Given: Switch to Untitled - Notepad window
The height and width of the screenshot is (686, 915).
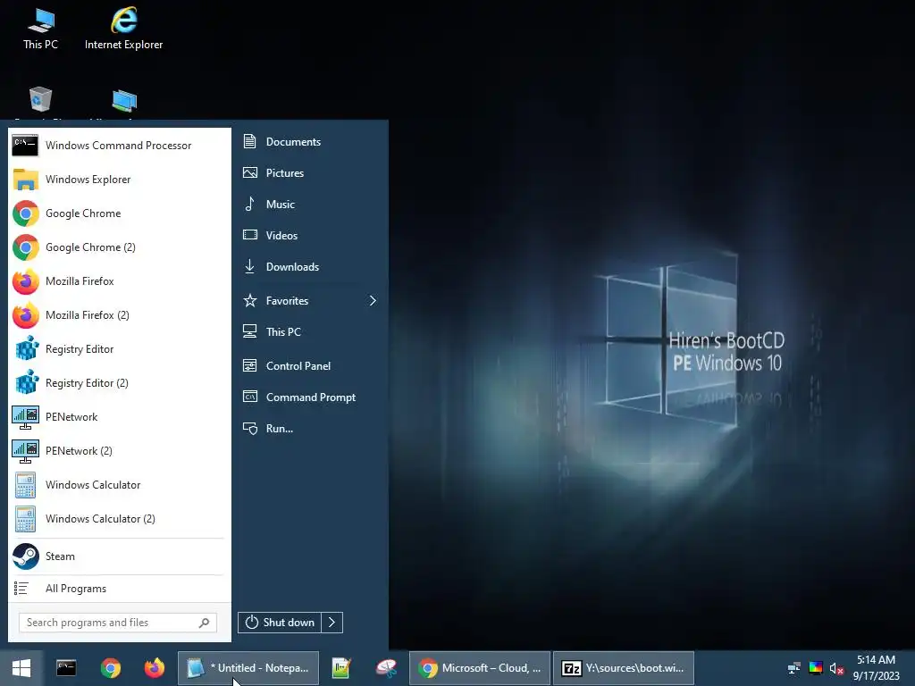Looking at the screenshot, I should [248, 668].
